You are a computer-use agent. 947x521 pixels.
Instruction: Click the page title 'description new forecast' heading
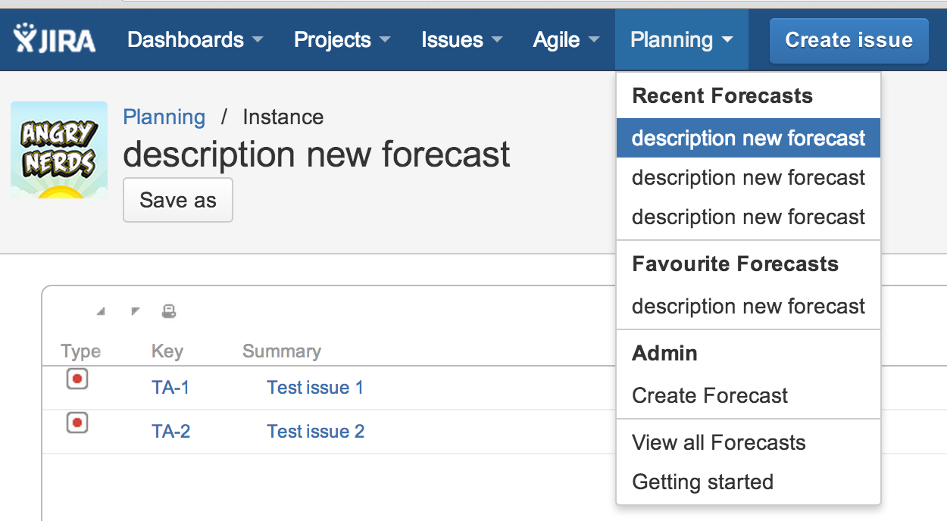click(317, 154)
